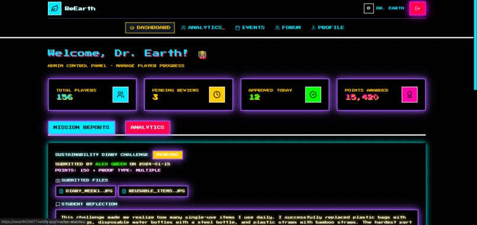The image size is (477, 225).
Task: Click the page vertical scrollbar thumb
Action: coord(475,45)
